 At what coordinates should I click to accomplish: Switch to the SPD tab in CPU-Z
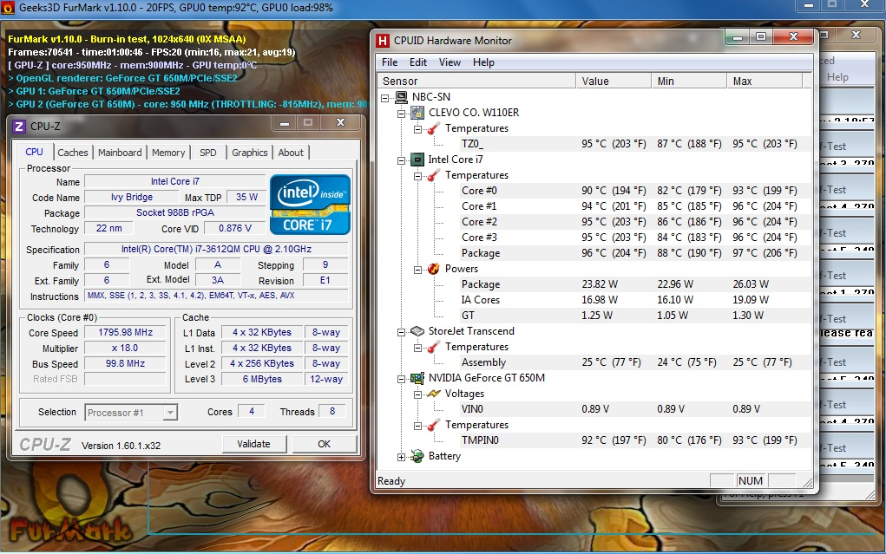pos(208,153)
